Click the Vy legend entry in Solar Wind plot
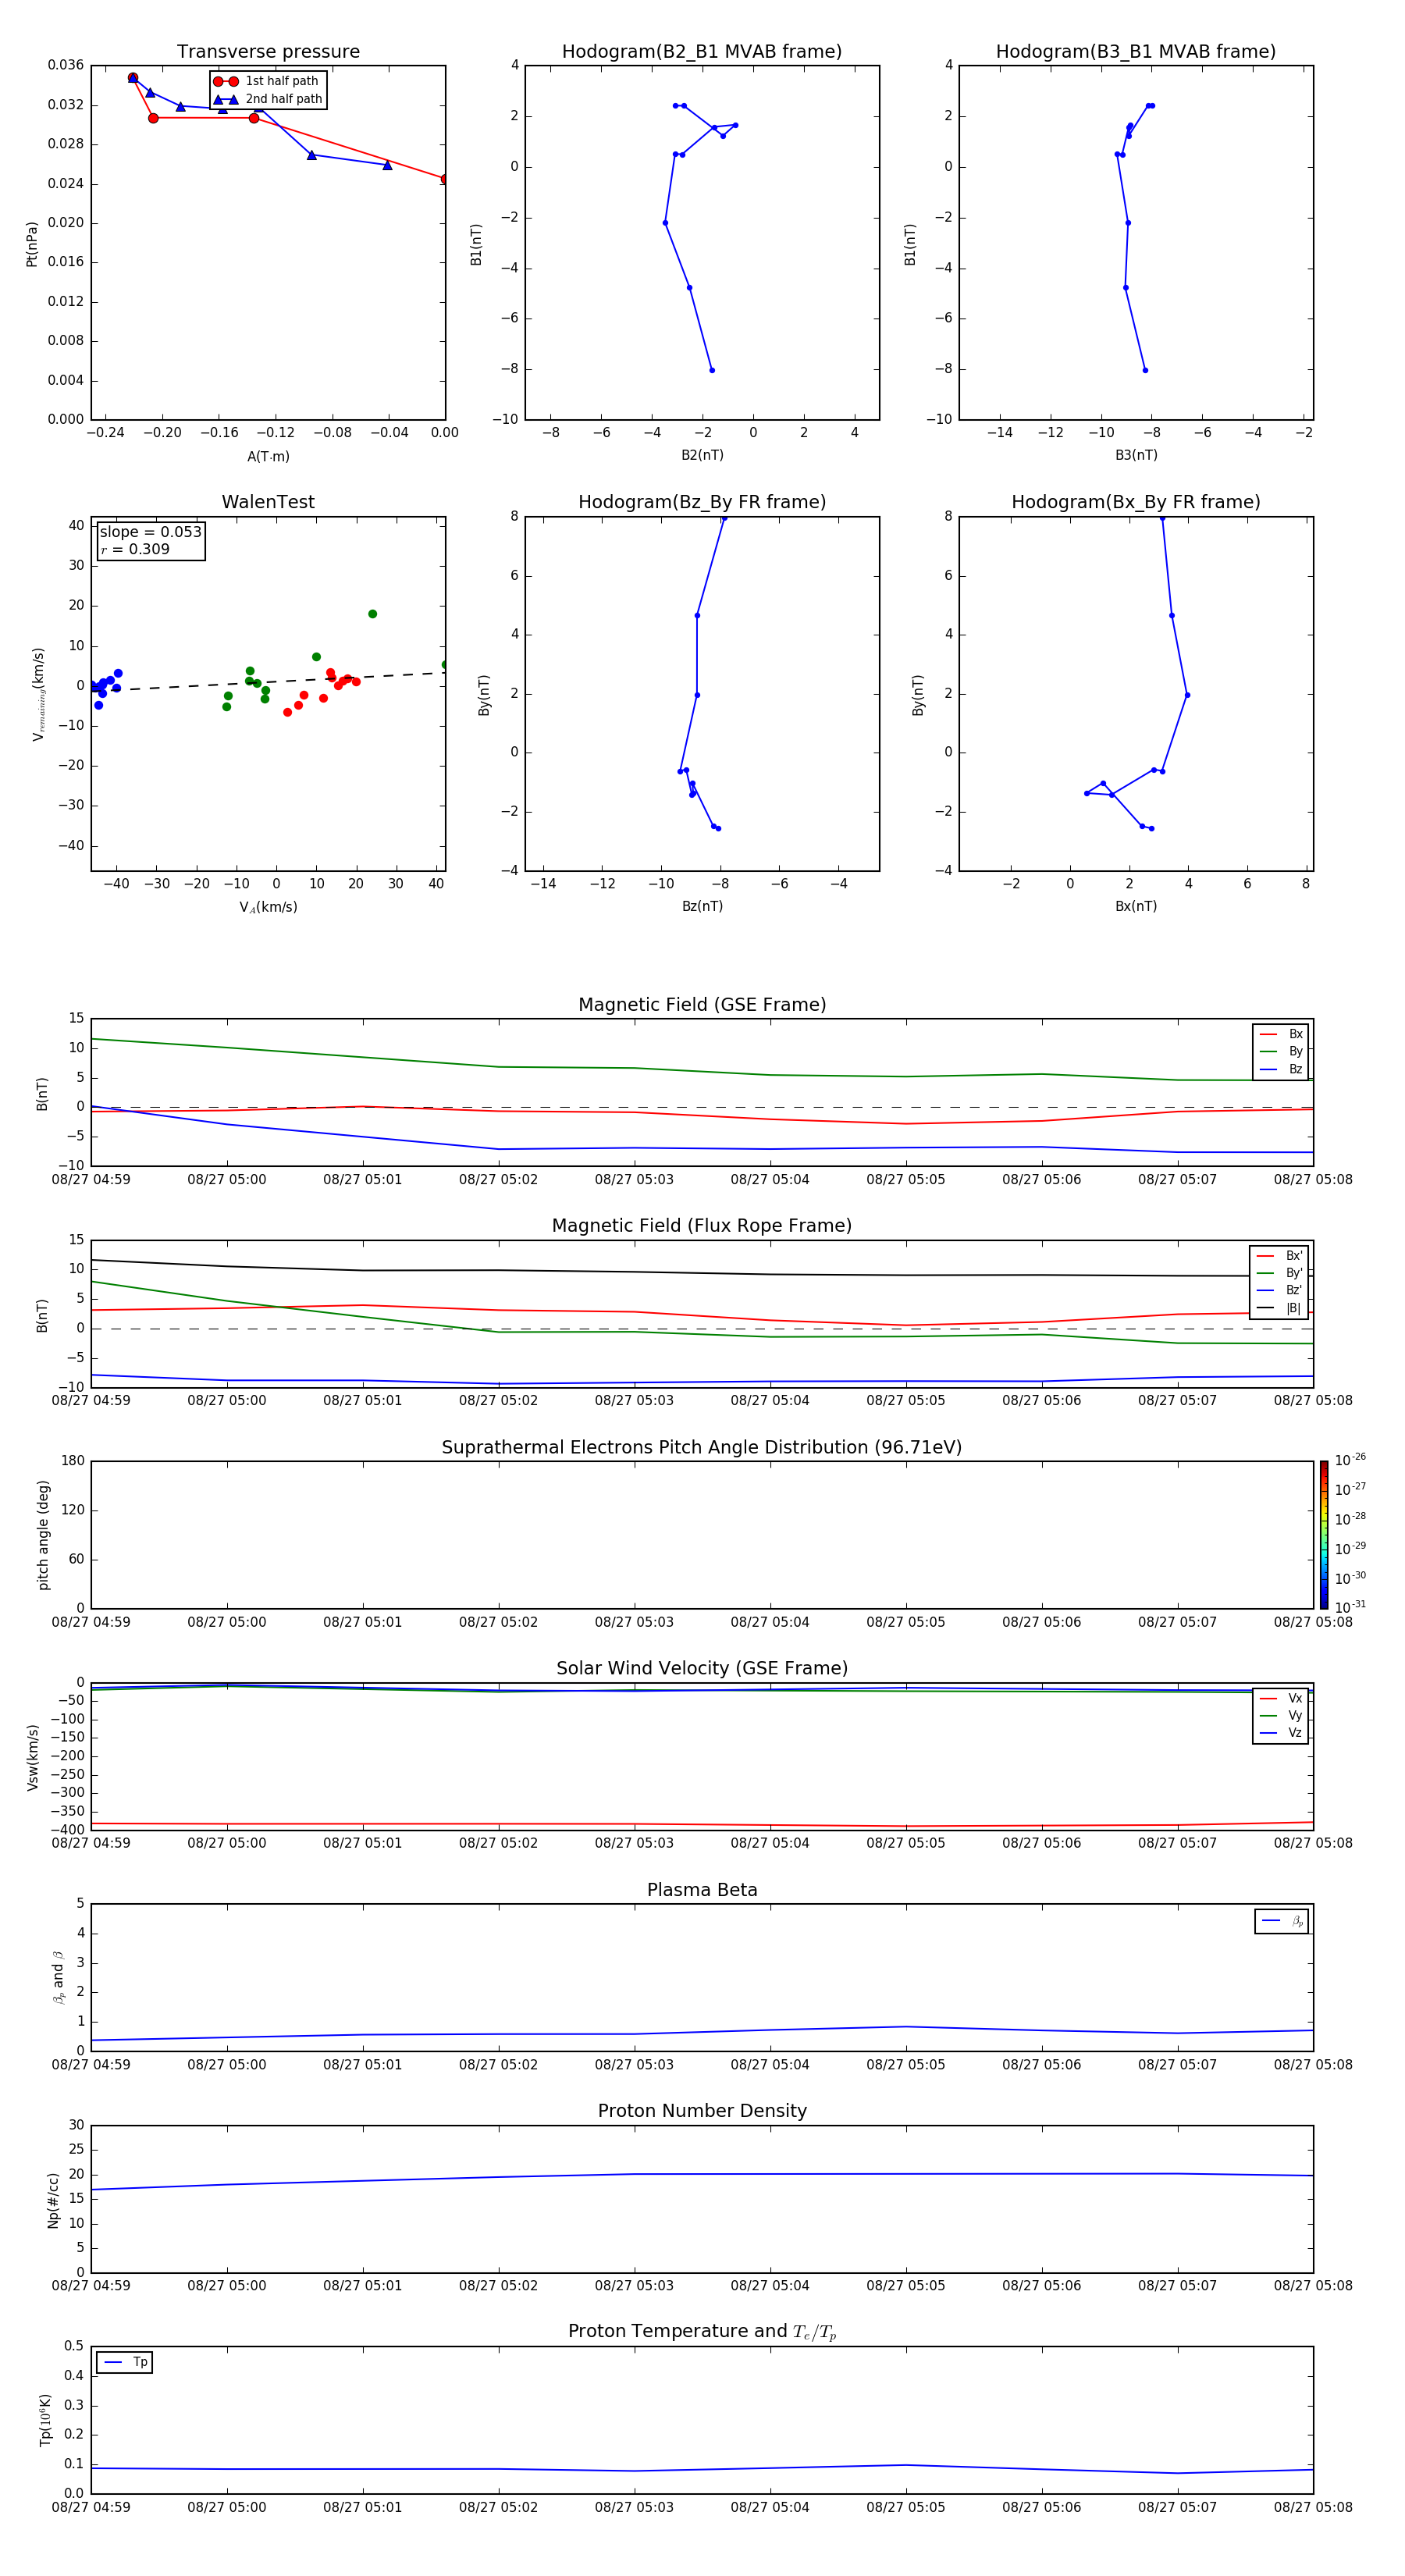Screen dimensions: 1405x2576 coord(1281,1716)
